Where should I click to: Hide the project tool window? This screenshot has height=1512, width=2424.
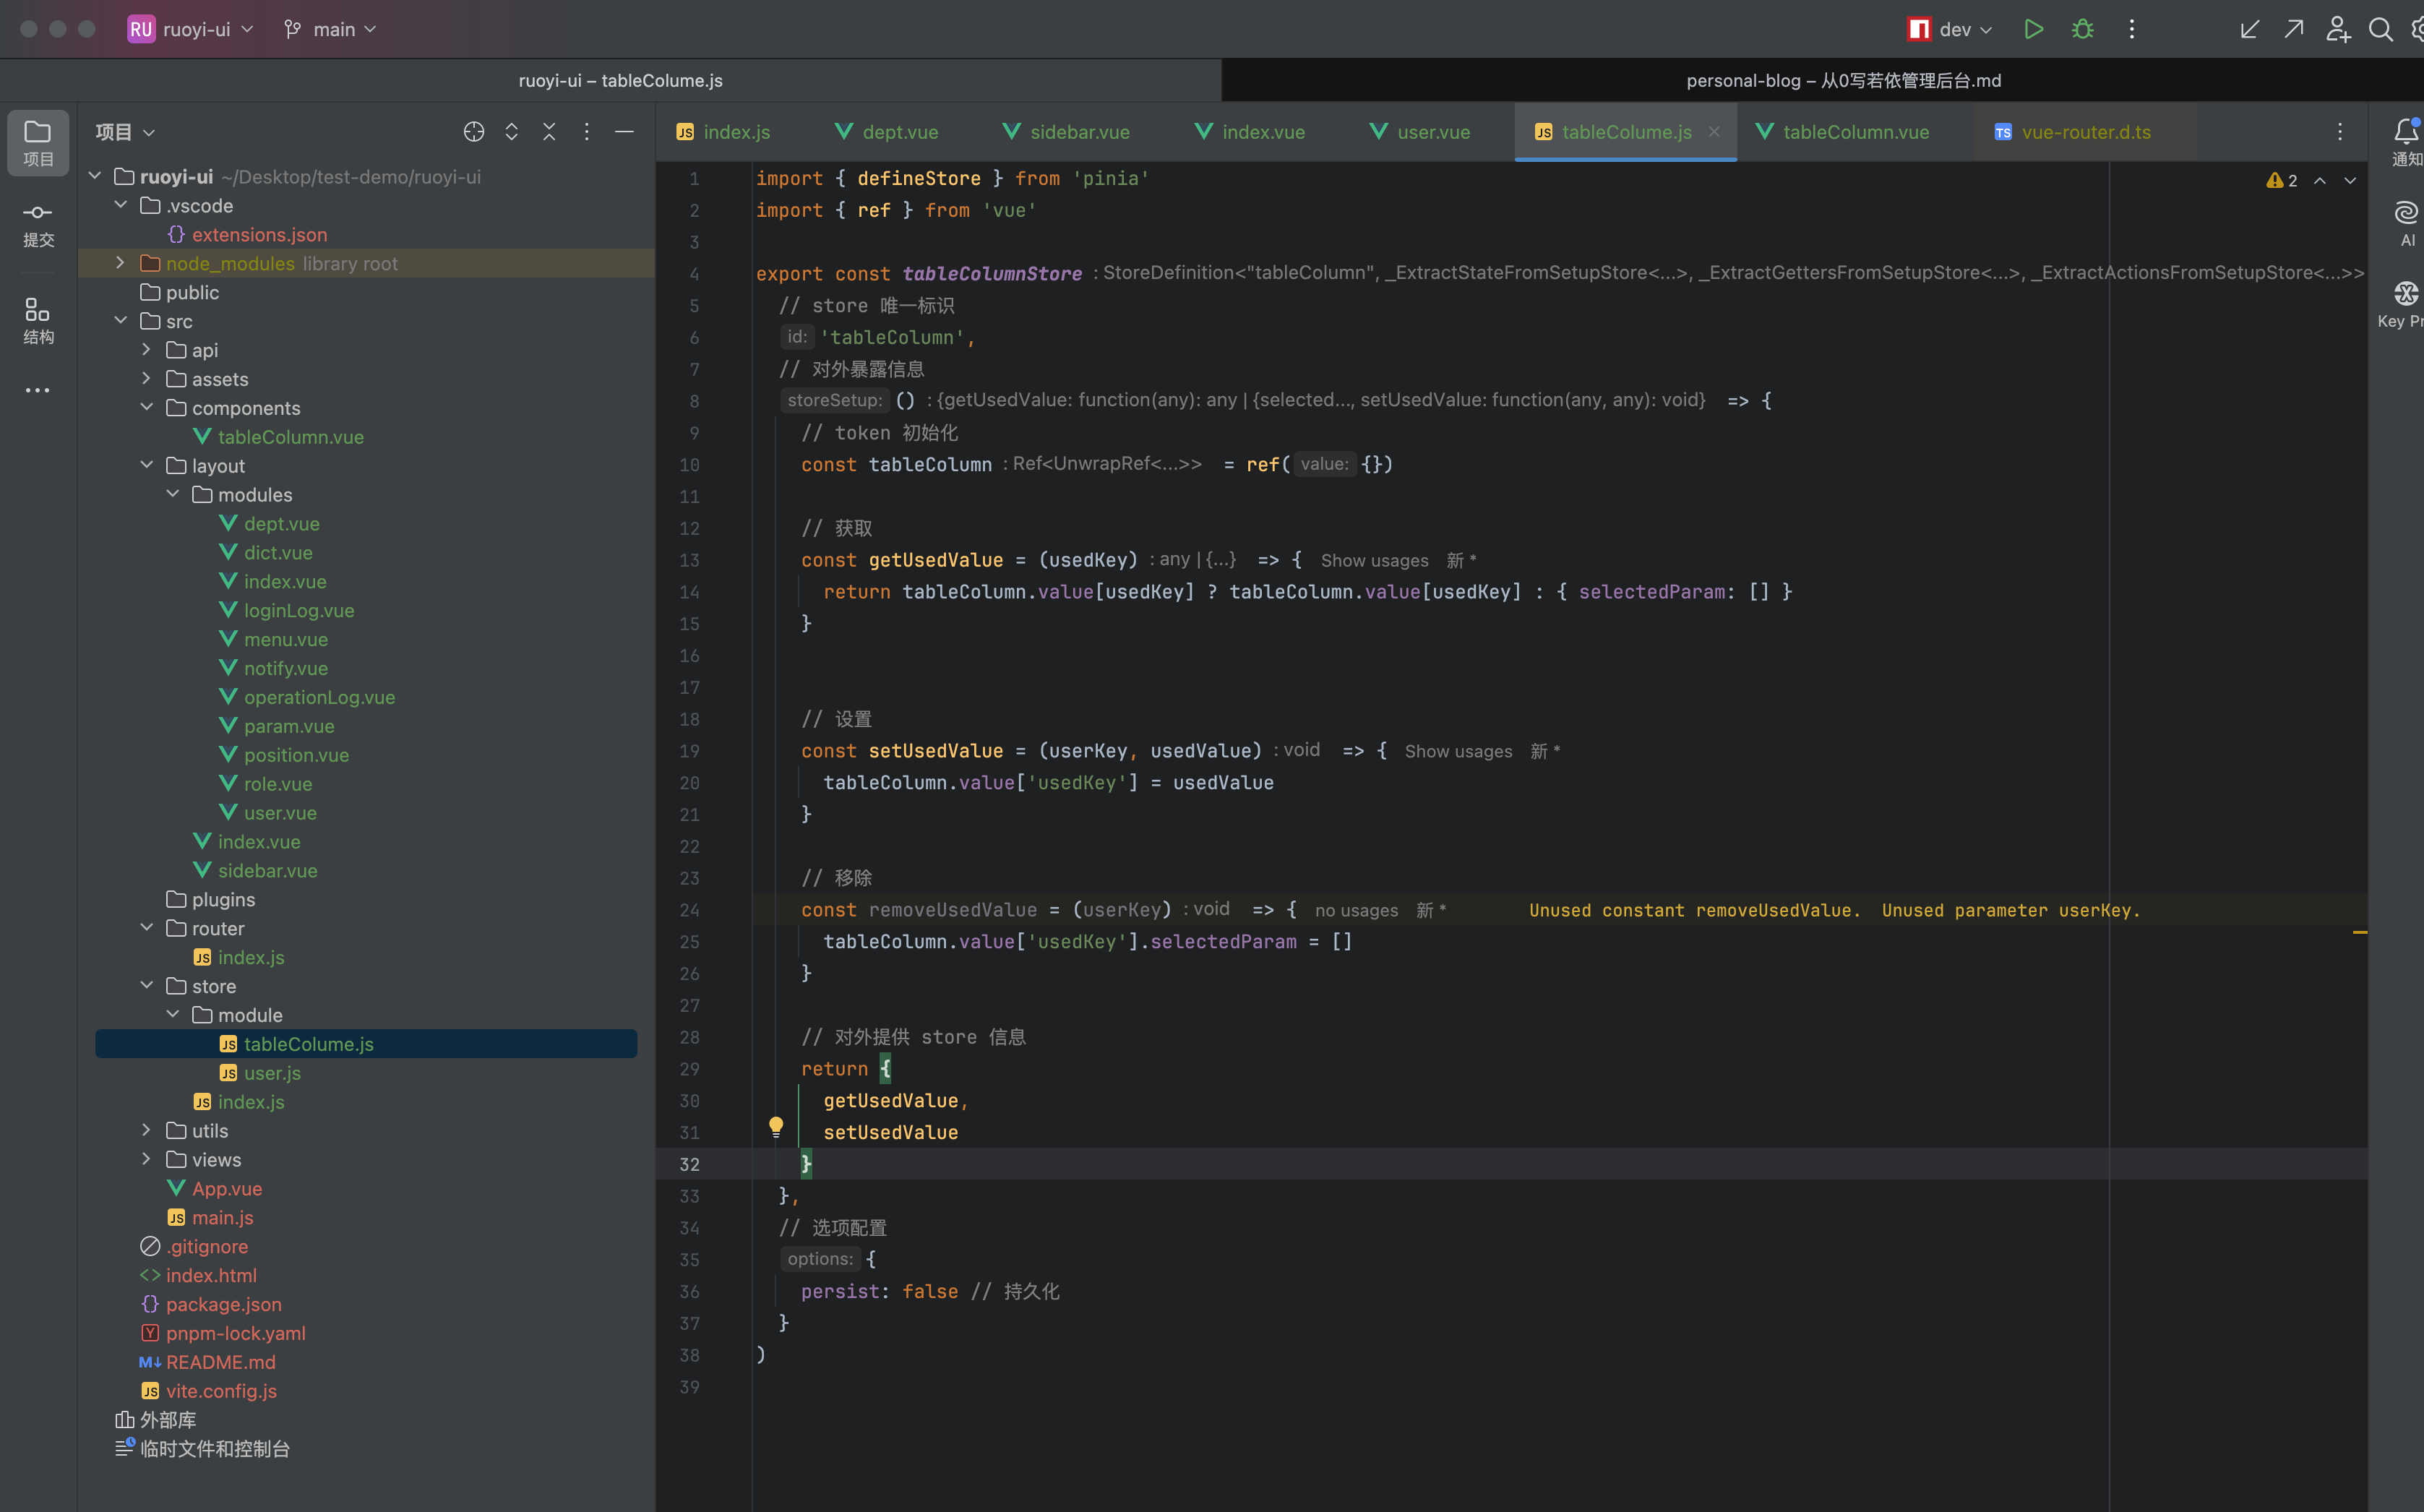(x=624, y=132)
